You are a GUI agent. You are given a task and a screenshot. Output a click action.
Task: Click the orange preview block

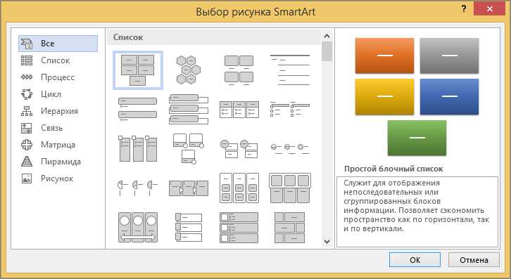pos(384,56)
